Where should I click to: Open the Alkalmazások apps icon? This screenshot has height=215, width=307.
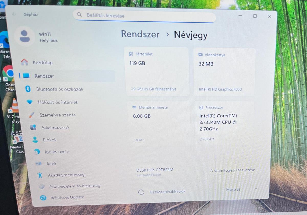coord(33,127)
